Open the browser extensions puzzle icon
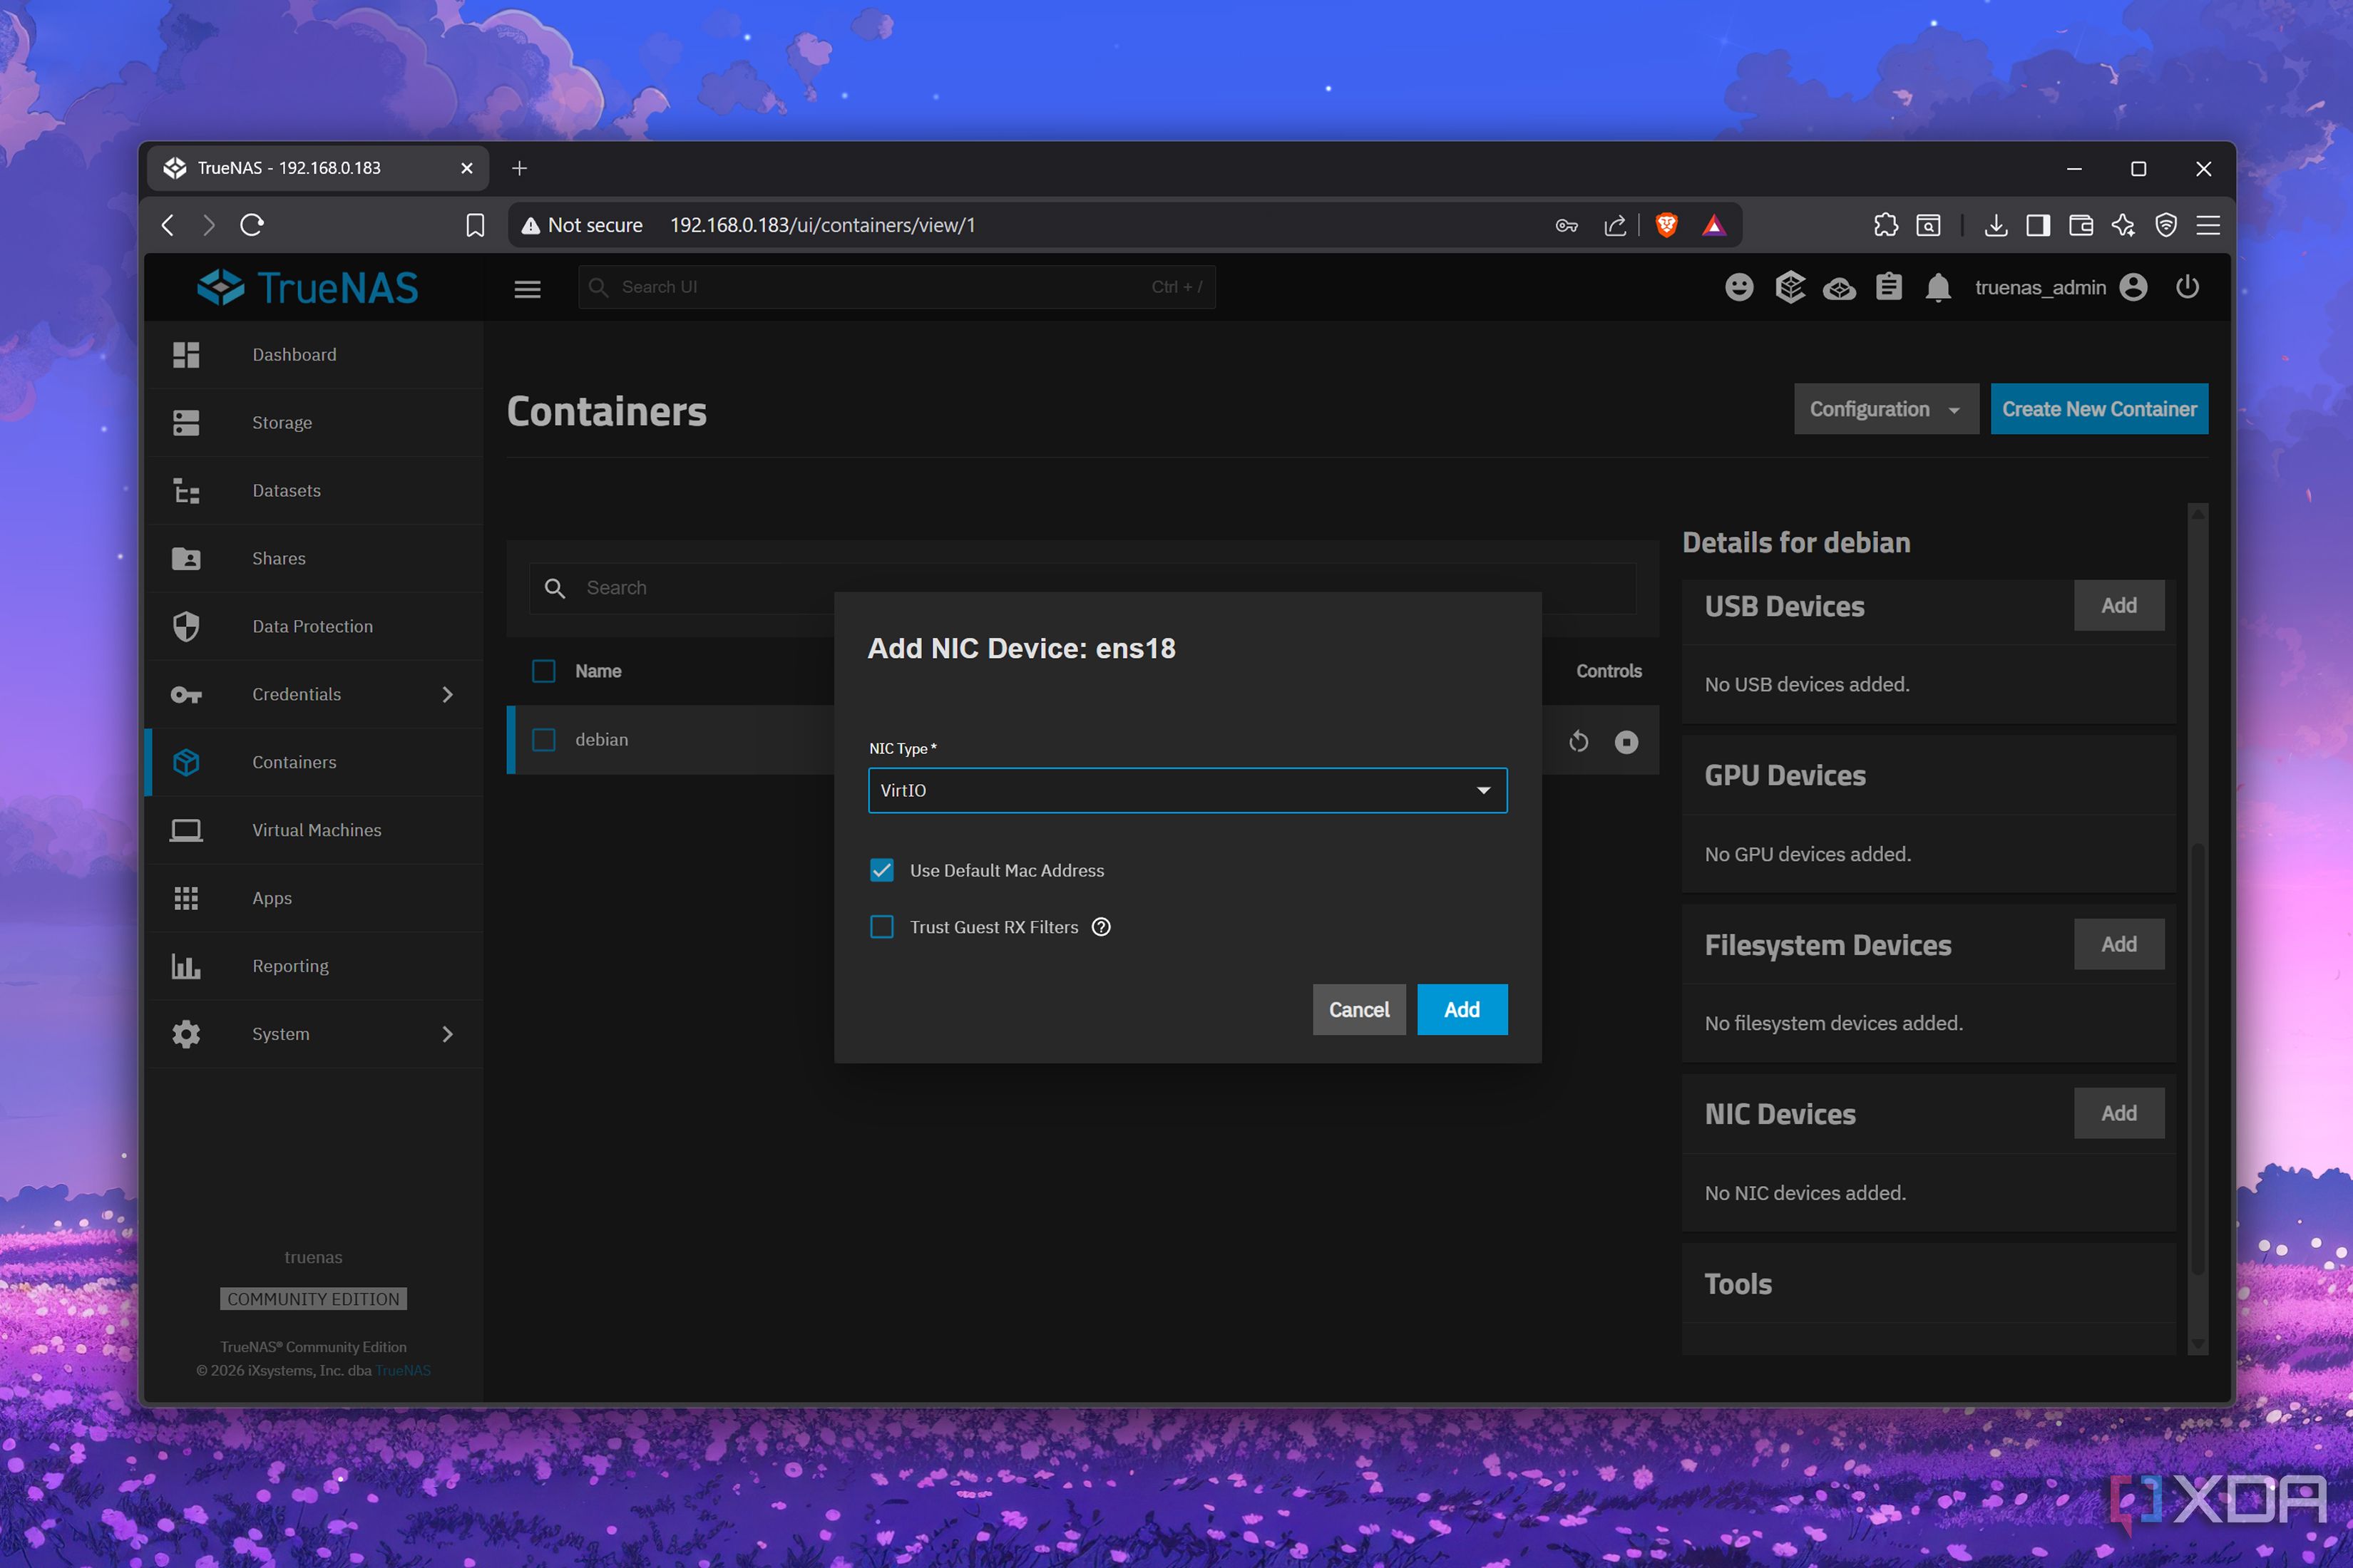Viewport: 2353px width, 1568px height. 1885,225
